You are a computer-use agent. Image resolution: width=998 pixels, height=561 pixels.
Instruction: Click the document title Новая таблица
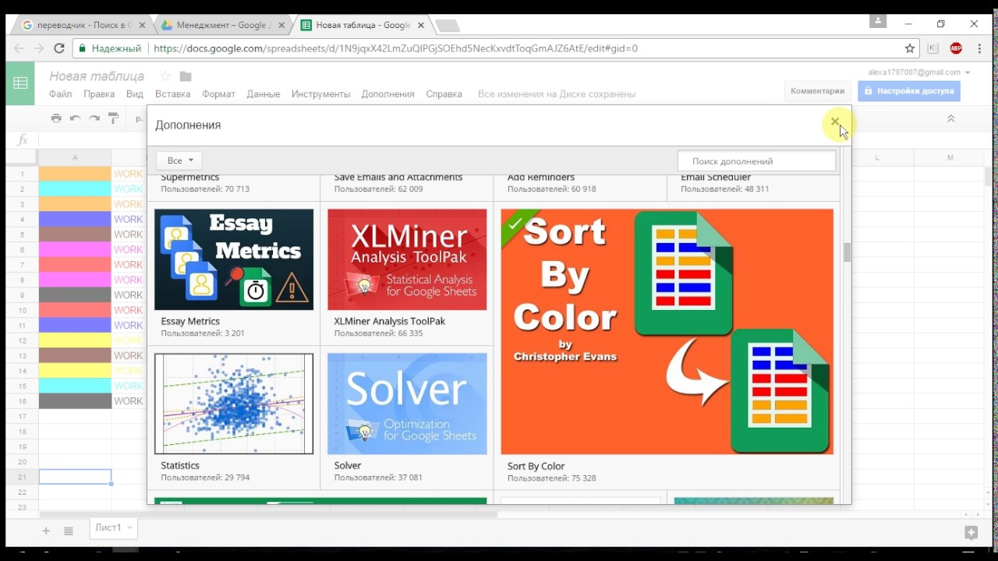[x=97, y=76]
